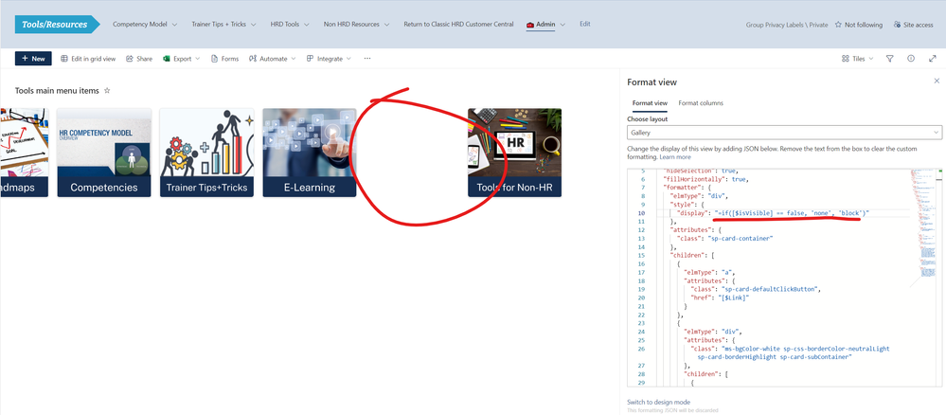Open the more options ellipsis
The width and height of the screenshot is (946, 415).
367,59
